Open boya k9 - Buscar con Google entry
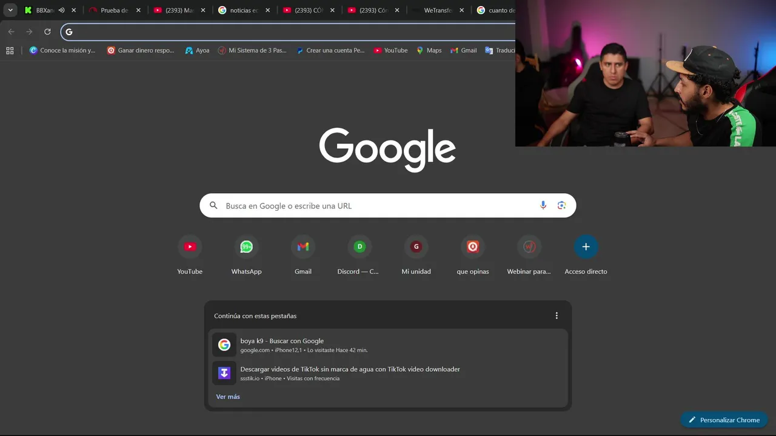This screenshot has height=436, width=776. click(x=388, y=345)
